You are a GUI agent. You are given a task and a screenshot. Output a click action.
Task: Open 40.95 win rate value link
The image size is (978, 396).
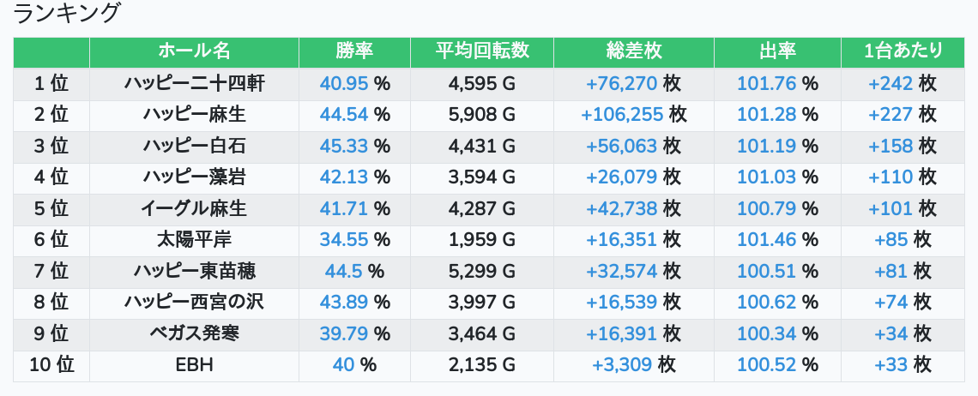click(x=343, y=83)
